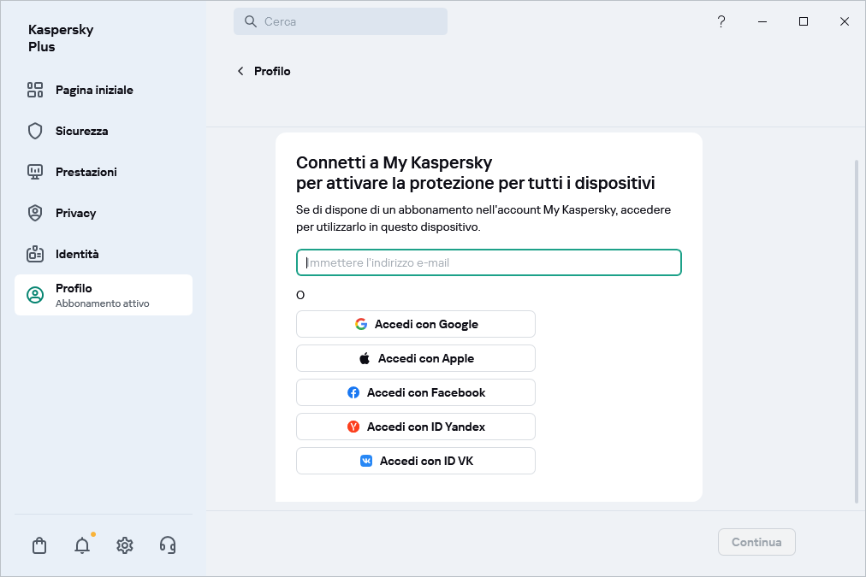This screenshot has height=577, width=866.
Task: Click Accedi con ID Yandex
Action: [416, 427]
